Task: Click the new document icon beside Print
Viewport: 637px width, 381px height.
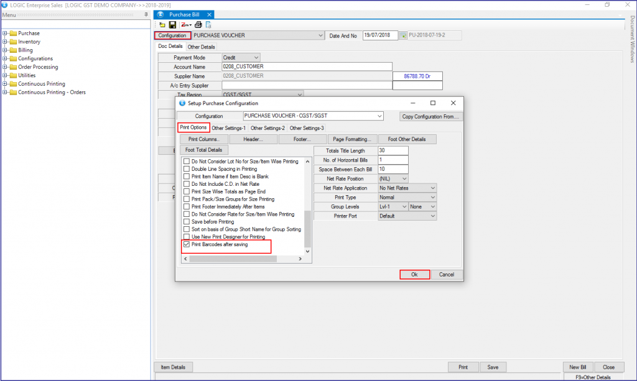Action: pyautogui.click(x=208, y=25)
